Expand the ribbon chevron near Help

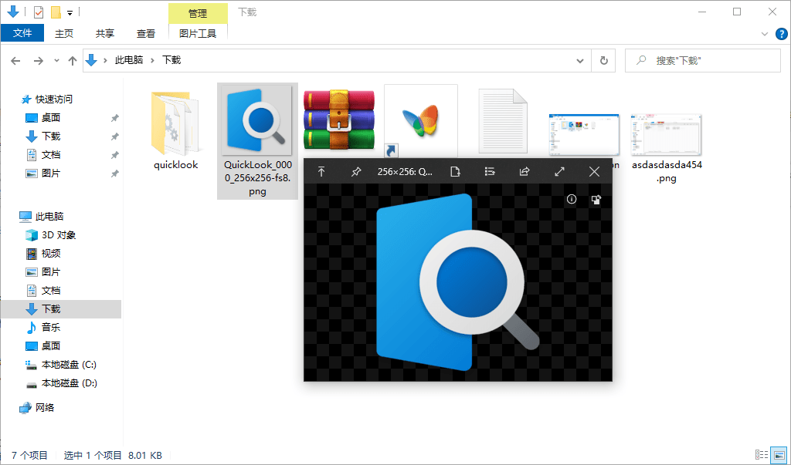point(765,33)
